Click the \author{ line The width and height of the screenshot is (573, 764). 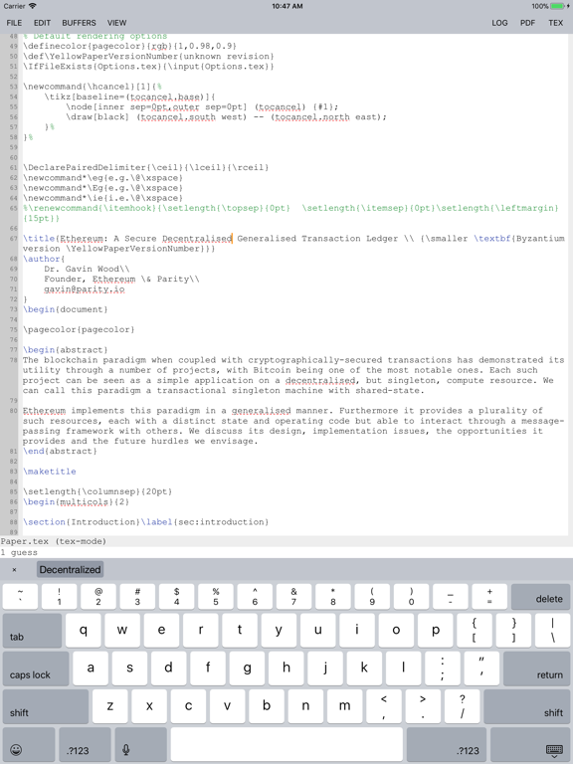coord(44,260)
